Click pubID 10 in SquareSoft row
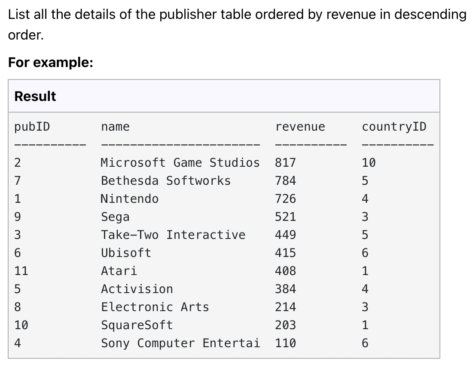The height and width of the screenshot is (373, 476). click(21, 325)
